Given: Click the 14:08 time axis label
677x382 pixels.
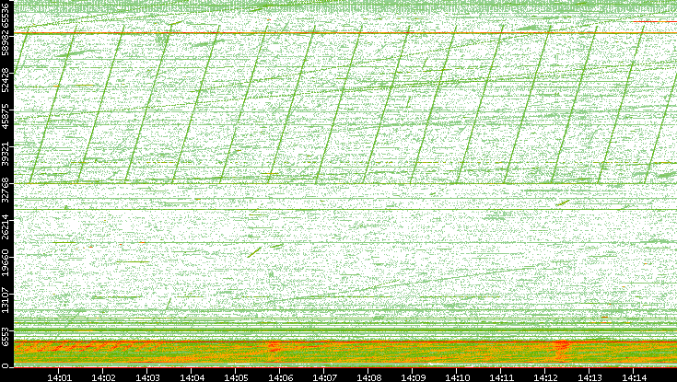Looking at the screenshot, I should (368, 377).
